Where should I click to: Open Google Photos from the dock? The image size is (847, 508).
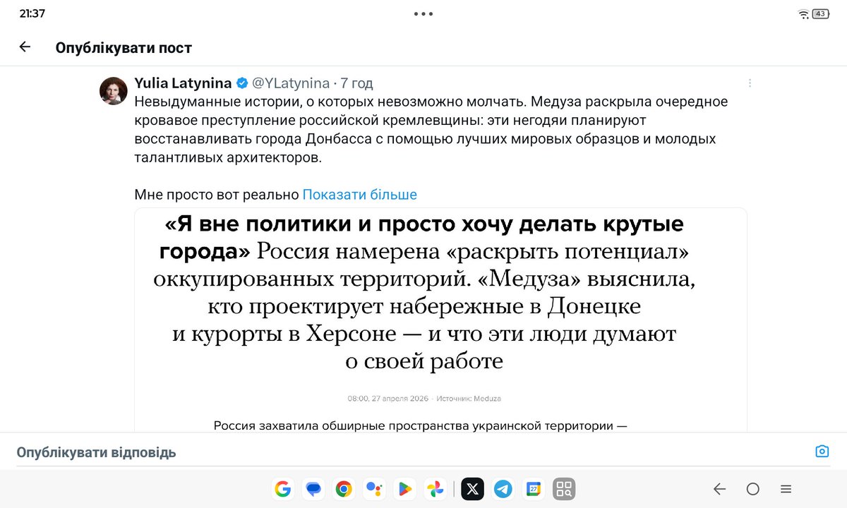pos(435,489)
